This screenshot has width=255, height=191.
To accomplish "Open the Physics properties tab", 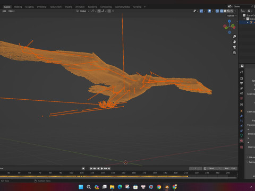I will coord(241,126).
